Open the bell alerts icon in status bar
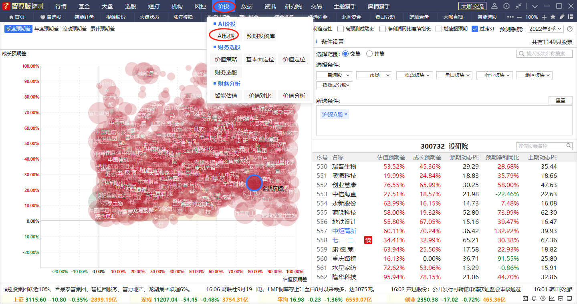Screen dimensions: 577x304 [x=534, y=298]
